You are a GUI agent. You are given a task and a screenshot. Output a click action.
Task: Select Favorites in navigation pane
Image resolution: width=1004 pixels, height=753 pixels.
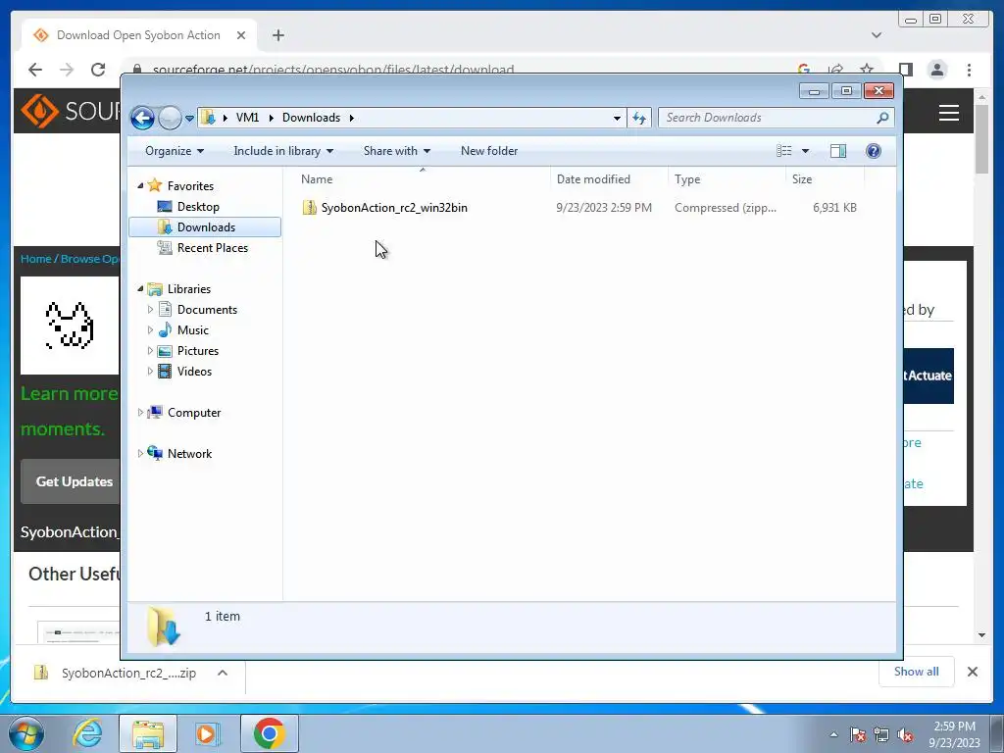point(190,186)
